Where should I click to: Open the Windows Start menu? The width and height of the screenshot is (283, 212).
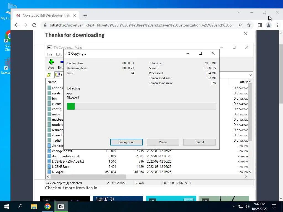[7, 206]
